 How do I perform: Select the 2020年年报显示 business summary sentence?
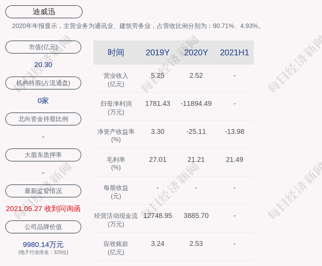tap(137, 26)
